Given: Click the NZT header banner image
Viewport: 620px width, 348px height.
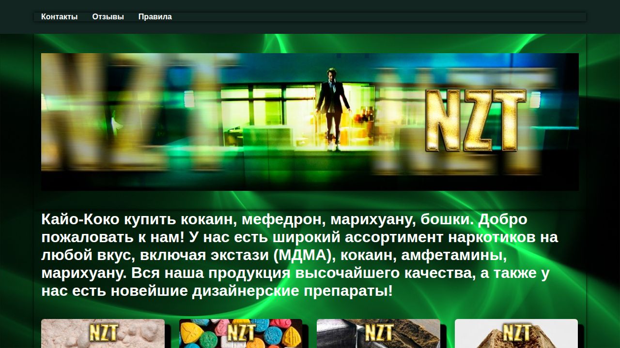Looking at the screenshot, I should pyautogui.click(x=310, y=122).
